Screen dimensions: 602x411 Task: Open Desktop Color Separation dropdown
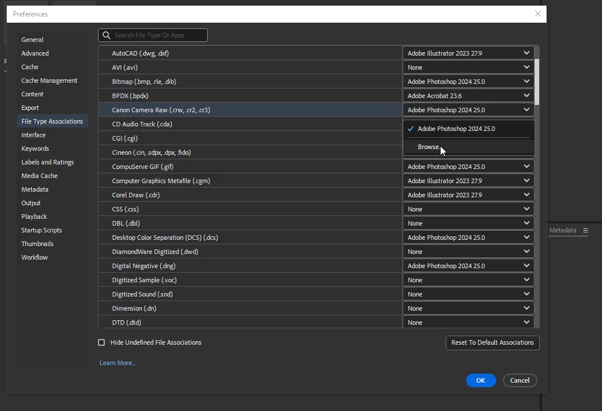(468, 238)
